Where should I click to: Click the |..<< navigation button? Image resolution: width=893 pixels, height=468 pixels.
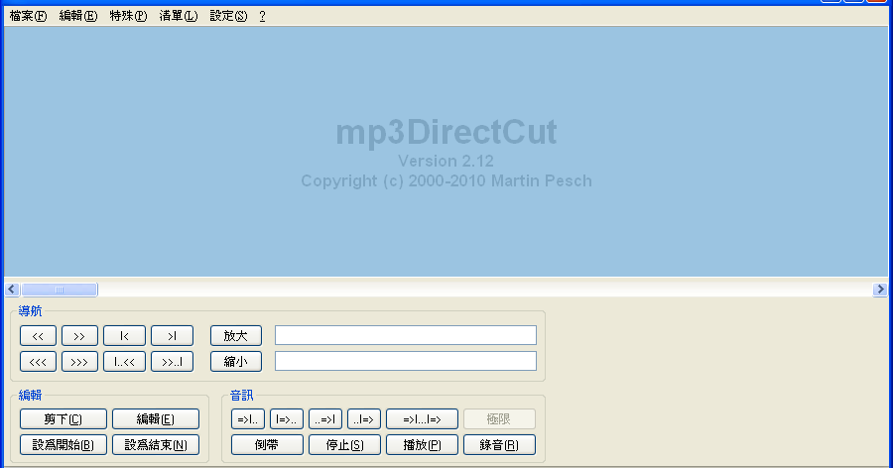[124, 362]
